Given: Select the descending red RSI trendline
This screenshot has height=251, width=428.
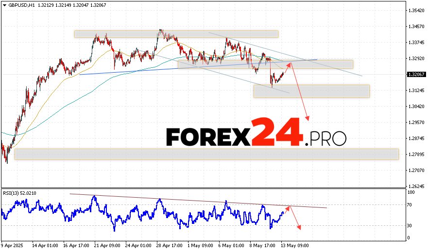Looking at the screenshot, I should click(x=194, y=201).
